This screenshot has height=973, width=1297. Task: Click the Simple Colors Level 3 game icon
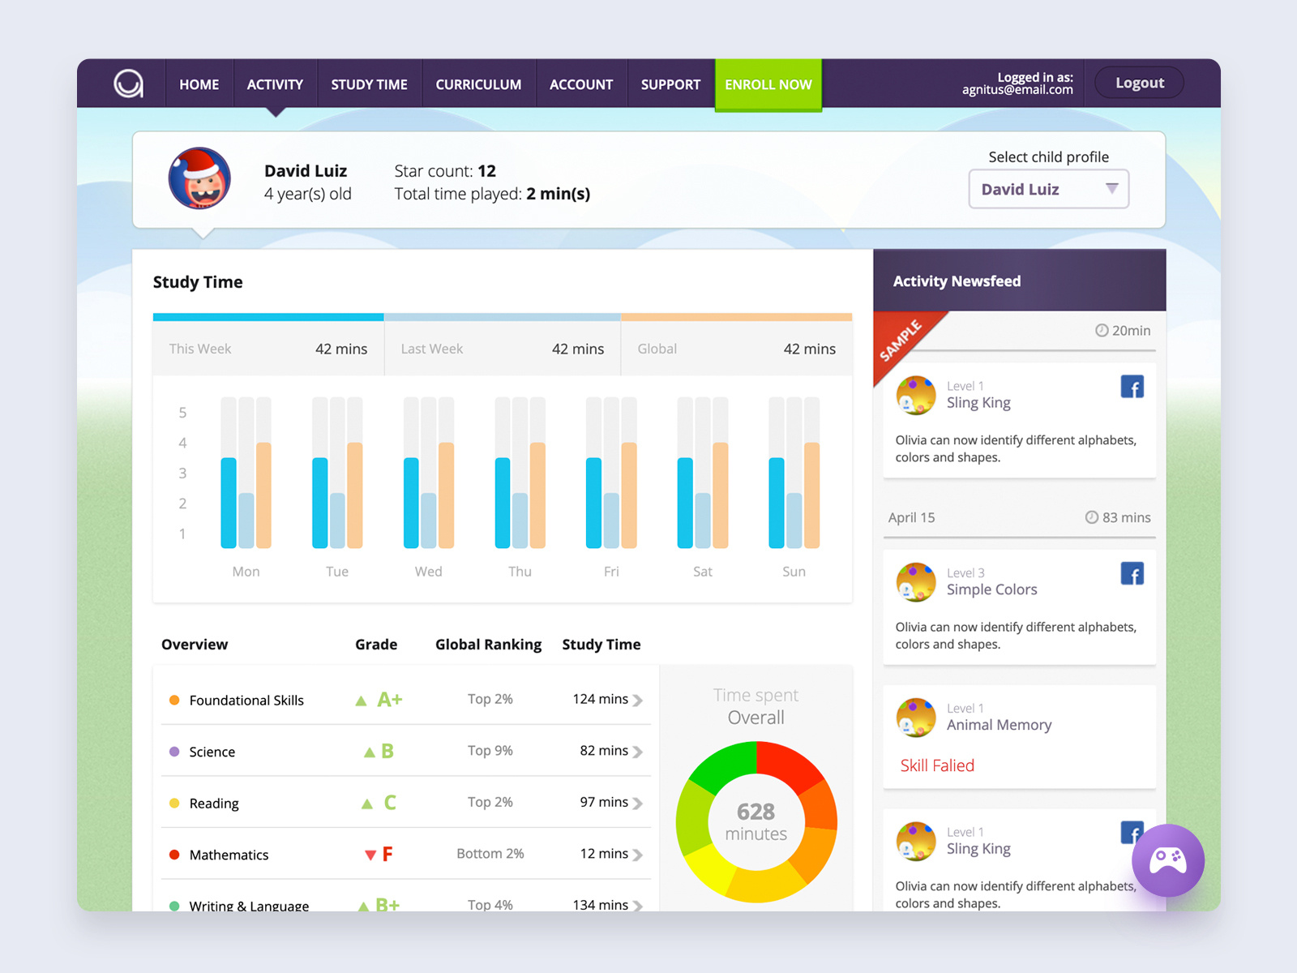point(916,582)
